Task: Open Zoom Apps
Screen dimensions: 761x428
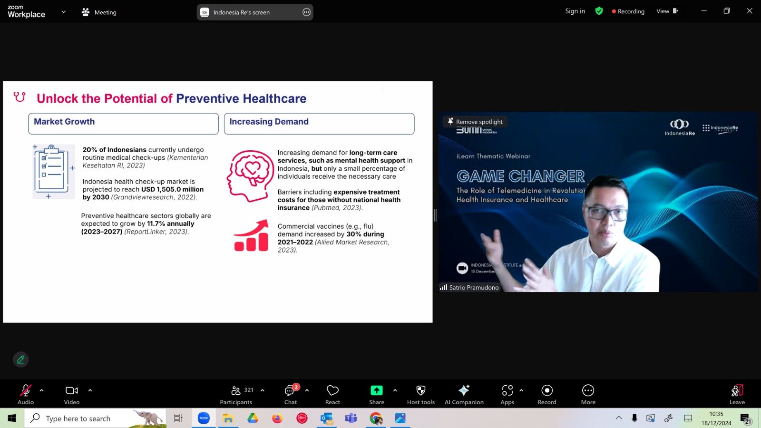Action: [x=507, y=394]
